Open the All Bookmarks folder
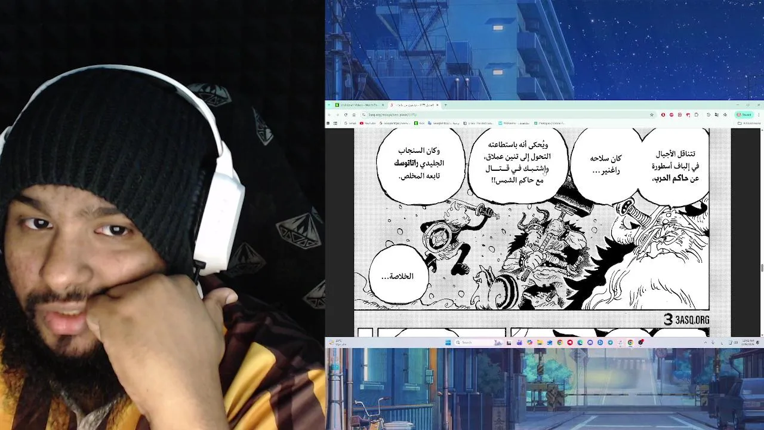This screenshot has height=430, width=764. 749,123
